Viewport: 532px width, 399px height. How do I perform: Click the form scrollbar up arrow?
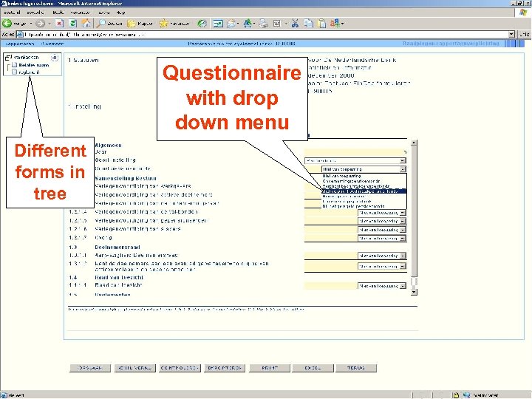tap(414, 143)
